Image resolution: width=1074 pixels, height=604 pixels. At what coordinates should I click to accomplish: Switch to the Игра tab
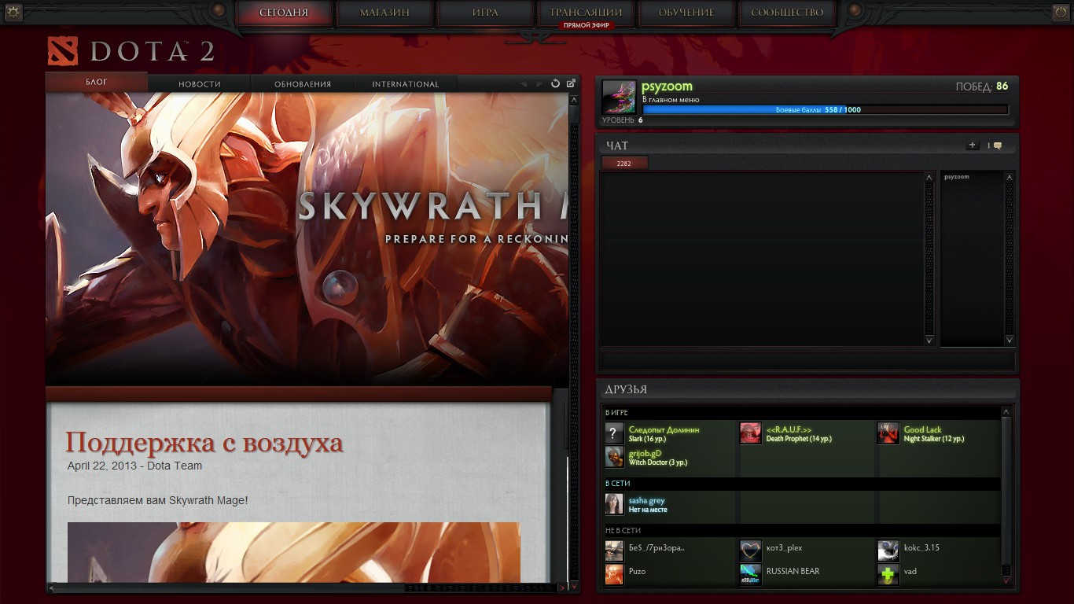[x=486, y=13]
